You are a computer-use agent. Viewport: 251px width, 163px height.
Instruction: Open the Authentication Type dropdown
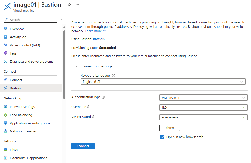point(203,98)
